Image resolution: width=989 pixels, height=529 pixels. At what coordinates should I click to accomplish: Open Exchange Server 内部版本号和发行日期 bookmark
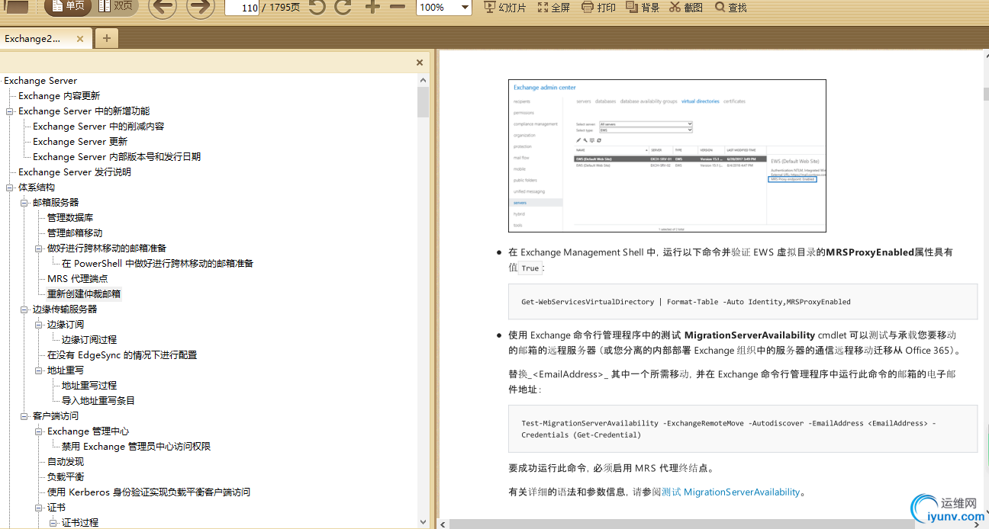coord(117,157)
